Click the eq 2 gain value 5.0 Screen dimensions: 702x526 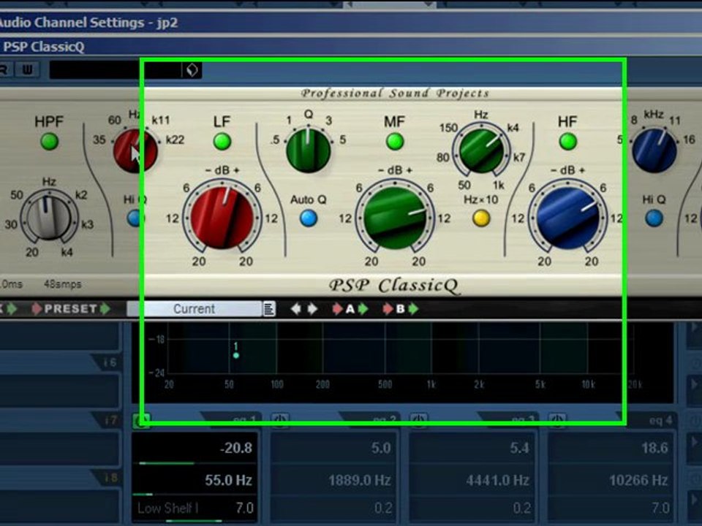(x=381, y=448)
